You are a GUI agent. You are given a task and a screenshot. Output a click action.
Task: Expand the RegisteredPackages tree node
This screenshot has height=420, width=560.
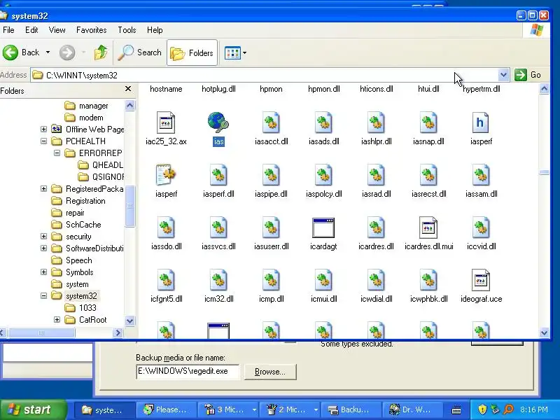[43, 188]
